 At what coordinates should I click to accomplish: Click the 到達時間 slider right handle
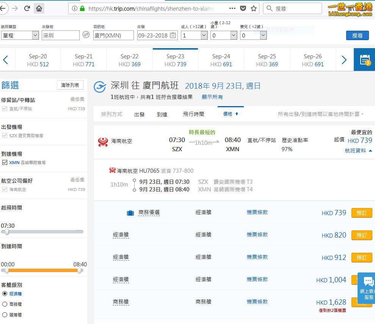coord(80,271)
